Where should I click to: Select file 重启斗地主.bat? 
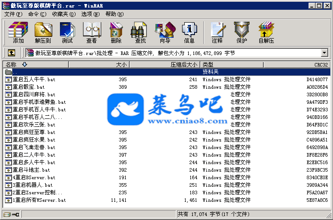(31, 170)
